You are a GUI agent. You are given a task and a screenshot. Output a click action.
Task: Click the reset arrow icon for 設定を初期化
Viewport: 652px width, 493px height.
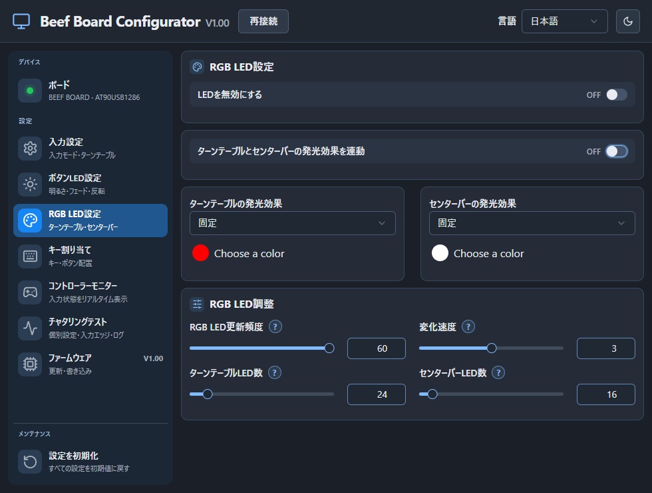30,461
